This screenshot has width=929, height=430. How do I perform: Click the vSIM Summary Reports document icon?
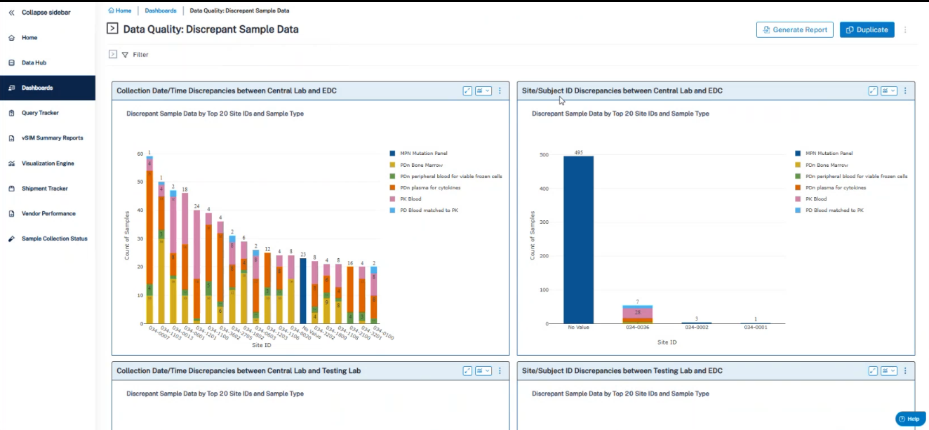pos(11,138)
